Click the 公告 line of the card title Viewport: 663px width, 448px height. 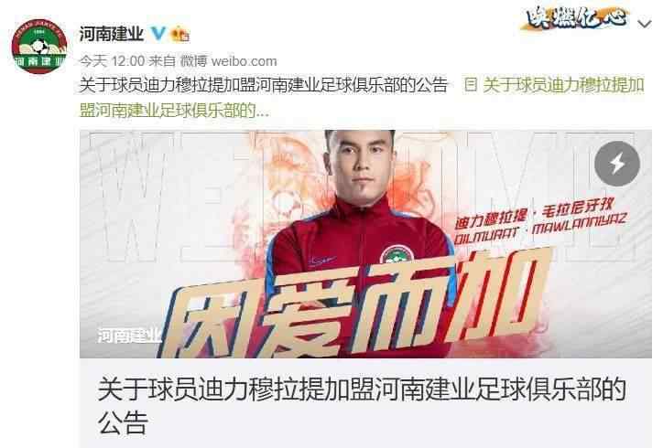click(x=123, y=422)
